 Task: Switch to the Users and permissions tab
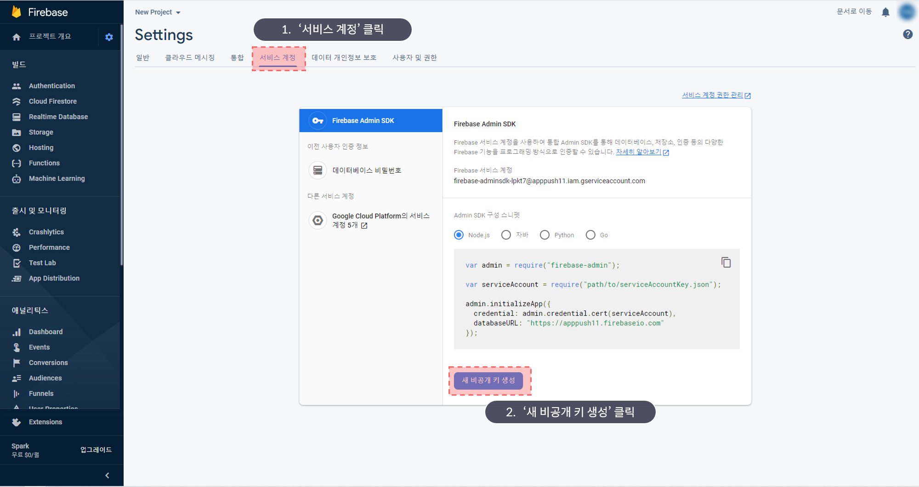414,58
